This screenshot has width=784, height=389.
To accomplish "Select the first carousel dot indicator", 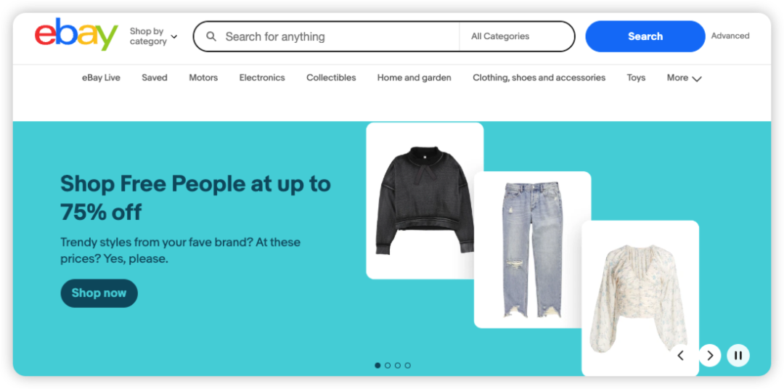I will click(x=377, y=366).
